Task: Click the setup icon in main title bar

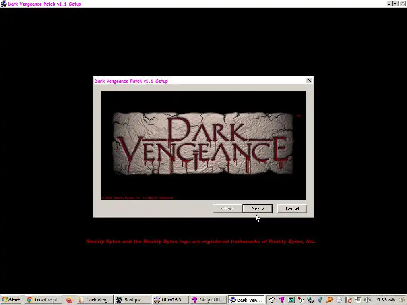Action: click(x=4, y=4)
